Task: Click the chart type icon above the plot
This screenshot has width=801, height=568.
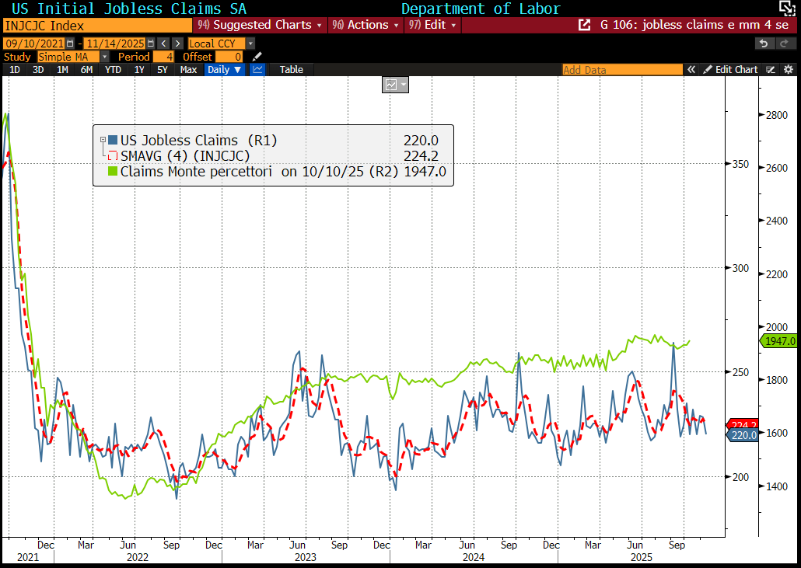Action: pos(394,84)
